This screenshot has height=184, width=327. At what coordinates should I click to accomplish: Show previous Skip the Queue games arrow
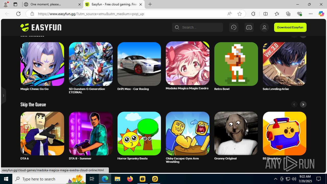(294, 104)
